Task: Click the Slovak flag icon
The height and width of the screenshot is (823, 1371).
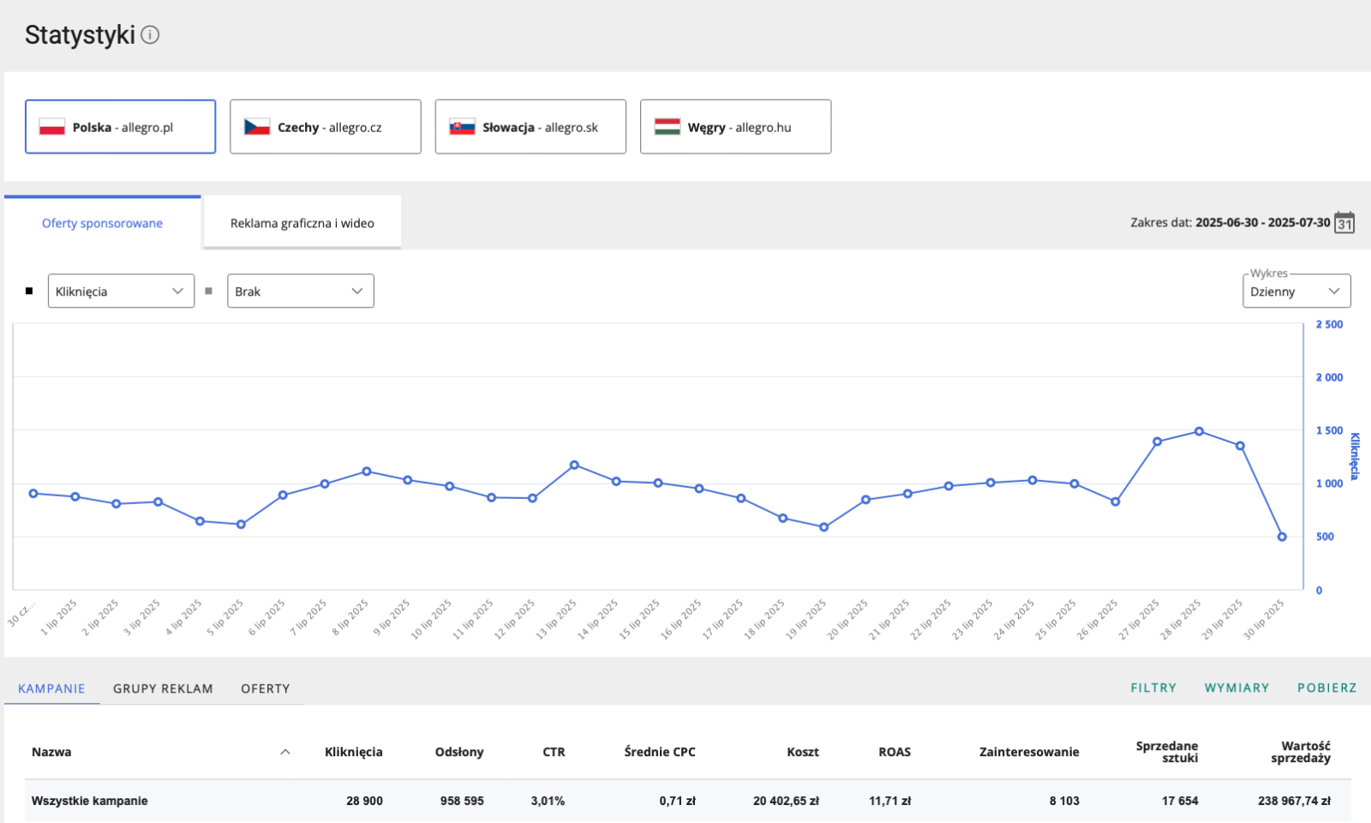Action: point(462,127)
